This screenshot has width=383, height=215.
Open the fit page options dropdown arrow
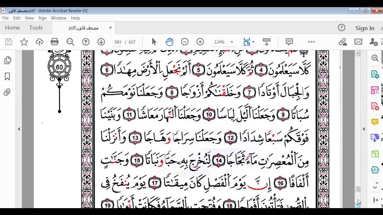pyautogui.click(x=254, y=42)
